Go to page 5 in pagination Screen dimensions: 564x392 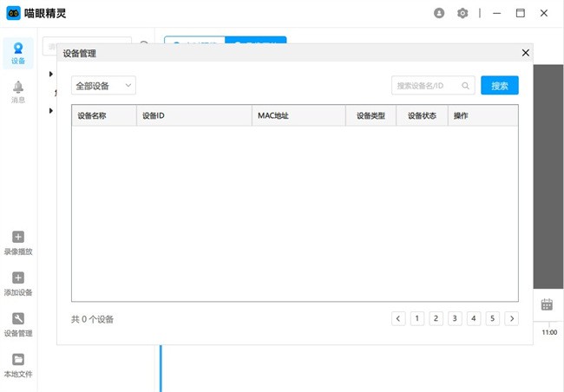click(493, 318)
